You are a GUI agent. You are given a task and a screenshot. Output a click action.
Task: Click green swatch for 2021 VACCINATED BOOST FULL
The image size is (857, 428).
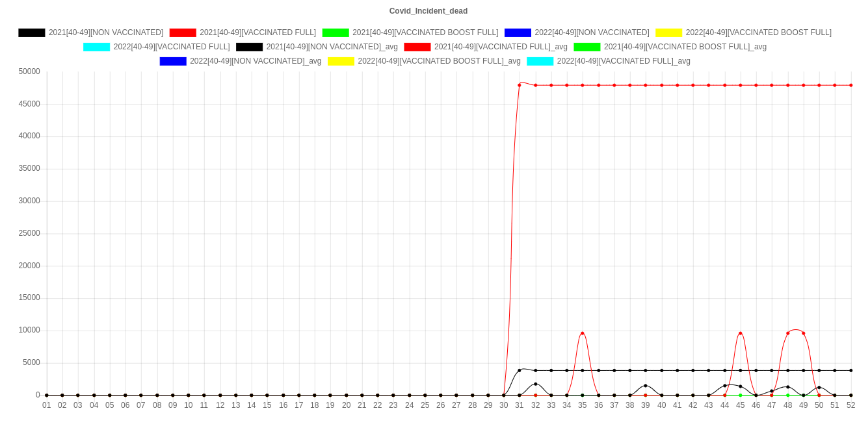pyautogui.click(x=335, y=32)
